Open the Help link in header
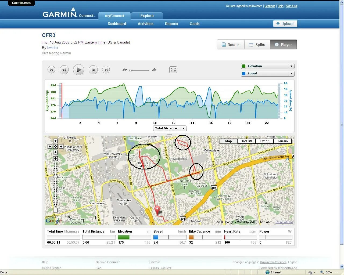Viewport: 344px width, 275px height. click(281, 6)
